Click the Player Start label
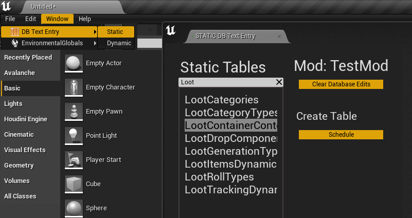412x218 pixels. [103, 160]
